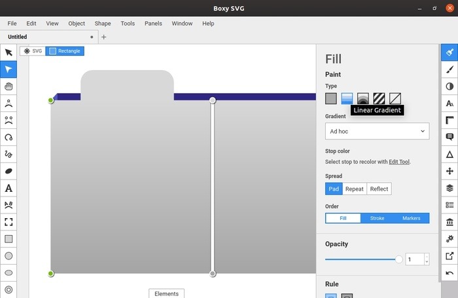The height and width of the screenshot is (298, 458).
Task: Open the Defs list panel icon
Action: [x=449, y=205]
